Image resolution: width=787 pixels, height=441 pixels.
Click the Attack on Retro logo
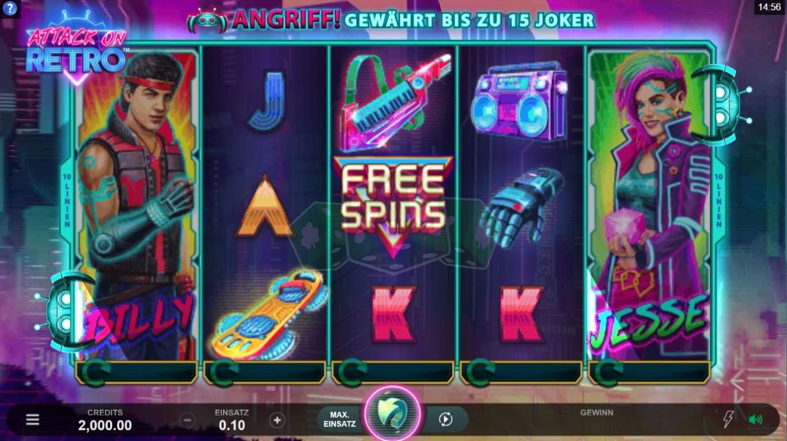pos(76,49)
